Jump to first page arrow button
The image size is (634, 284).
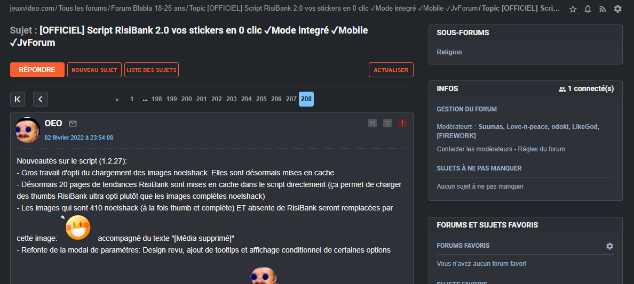(18, 99)
